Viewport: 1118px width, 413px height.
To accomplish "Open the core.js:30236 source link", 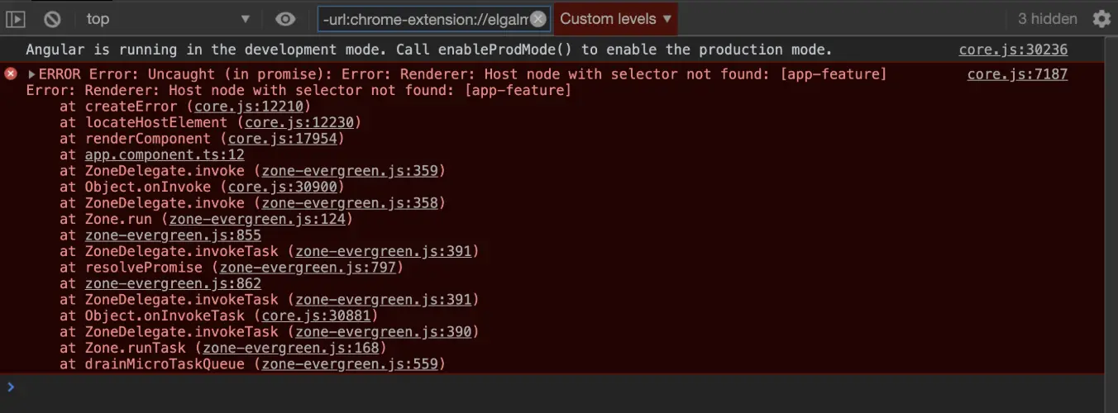I will [1013, 50].
